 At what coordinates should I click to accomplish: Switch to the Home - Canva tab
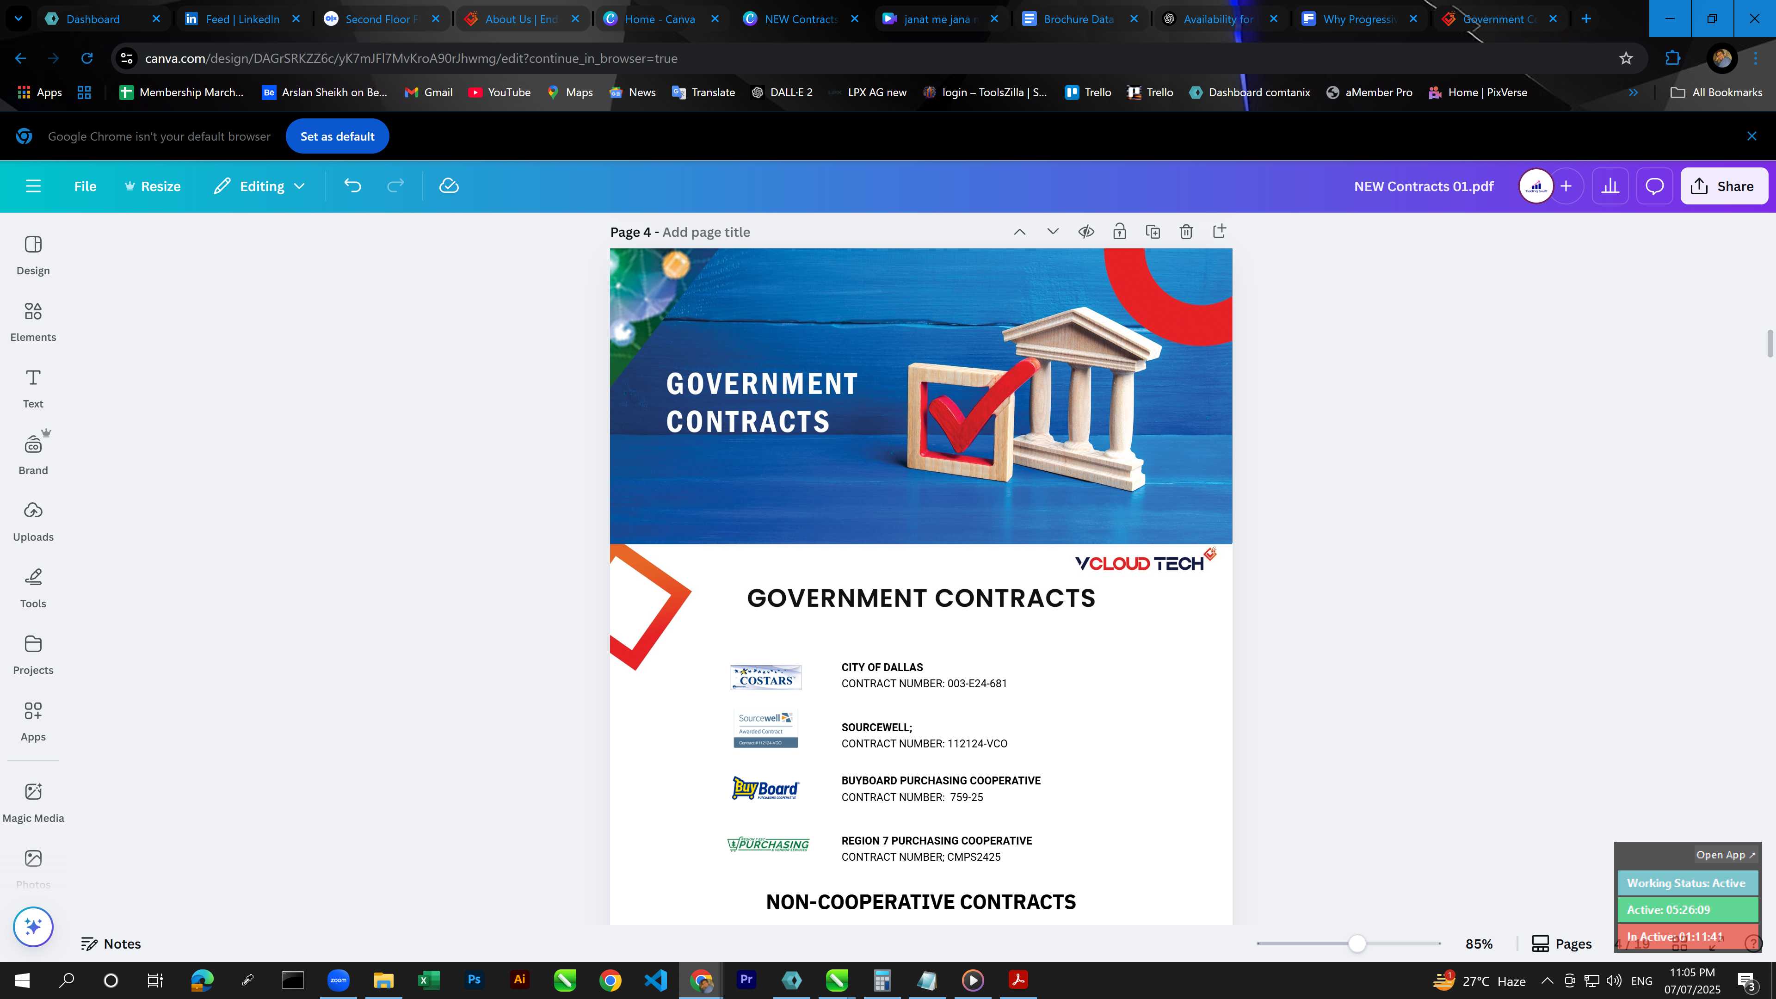(x=660, y=18)
